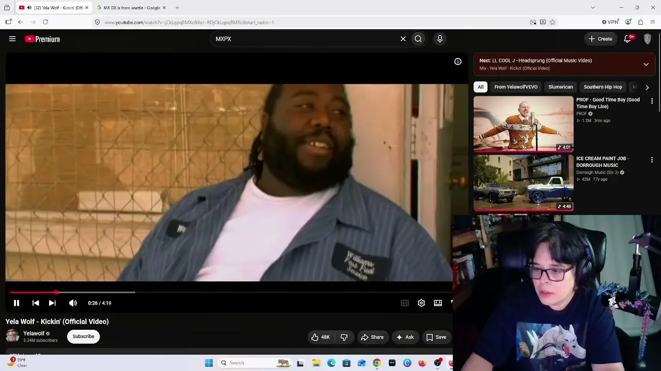Open the Windows Start menu

(209, 363)
